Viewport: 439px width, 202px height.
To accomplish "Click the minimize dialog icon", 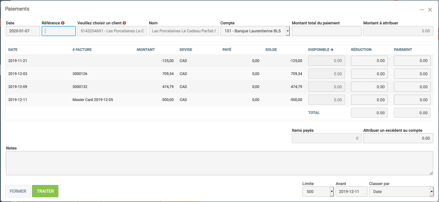I will tap(422, 10).
